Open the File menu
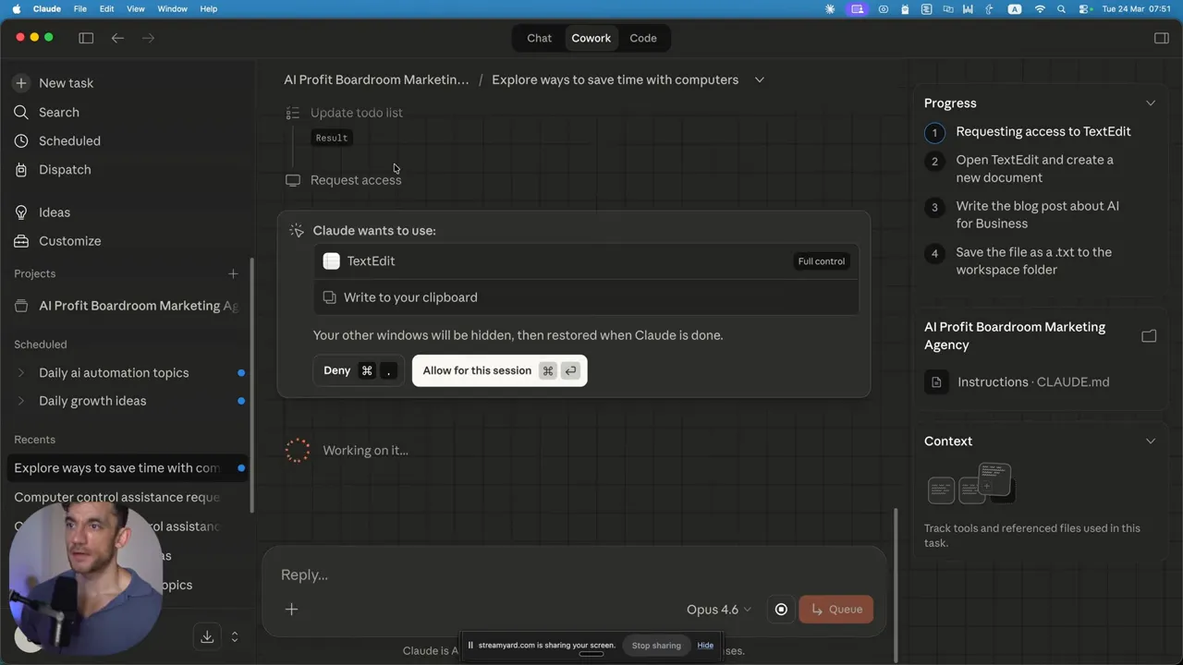The image size is (1183, 665). pyautogui.click(x=80, y=9)
